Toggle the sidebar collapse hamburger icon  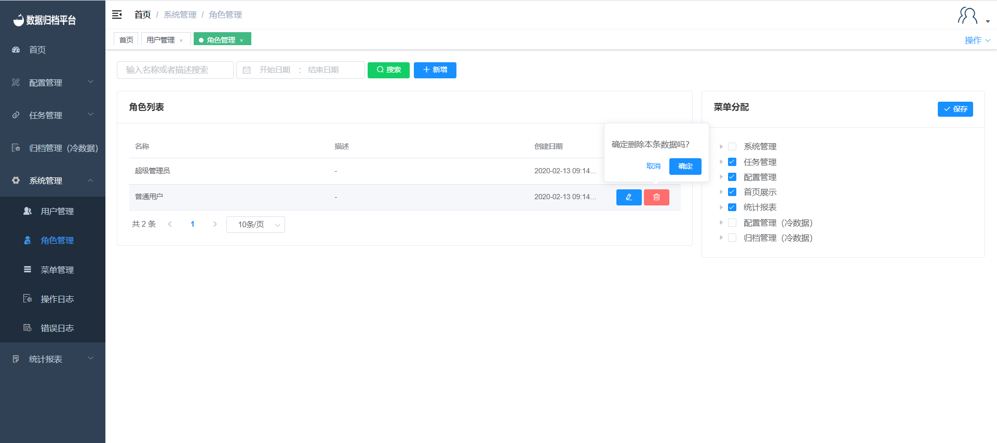click(x=117, y=15)
